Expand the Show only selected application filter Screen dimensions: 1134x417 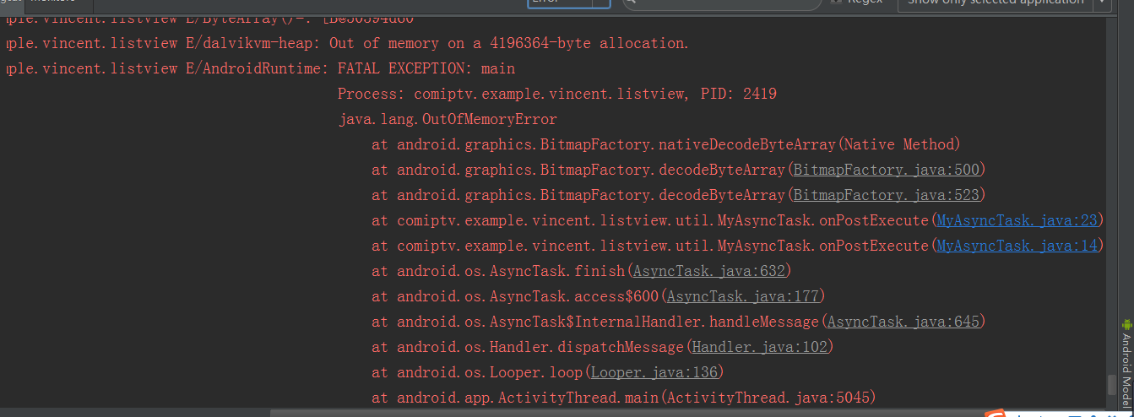coord(1102,3)
